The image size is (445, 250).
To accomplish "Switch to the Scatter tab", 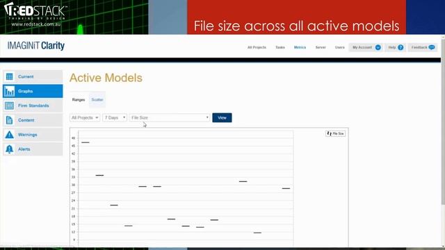I will [x=97, y=100].
